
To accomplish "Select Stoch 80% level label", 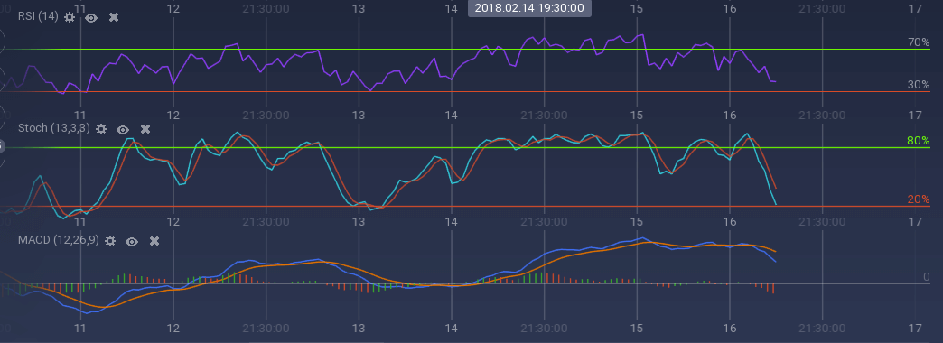I will (919, 141).
